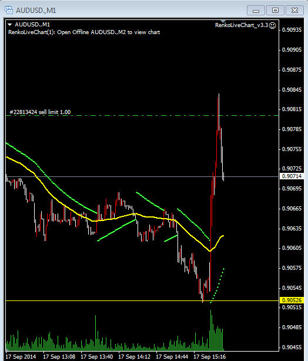Click the 0.90935 price scale value

tap(292, 30)
